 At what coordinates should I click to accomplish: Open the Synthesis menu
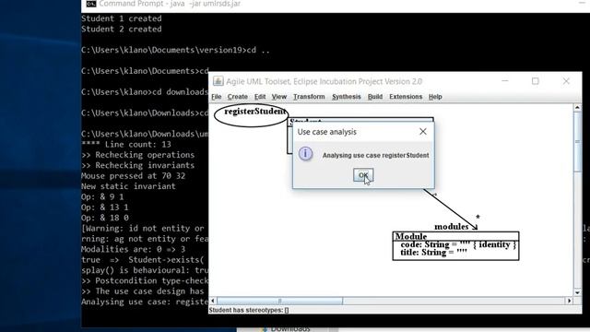pos(347,97)
